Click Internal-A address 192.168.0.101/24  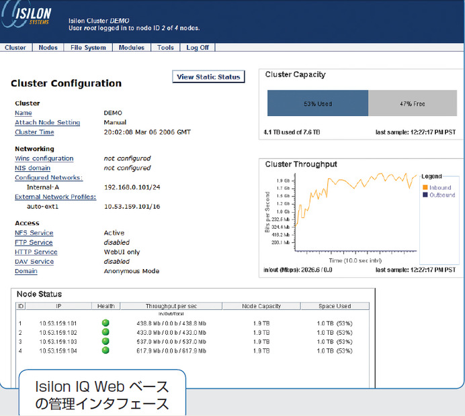pyautogui.click(x=132, y=187)
